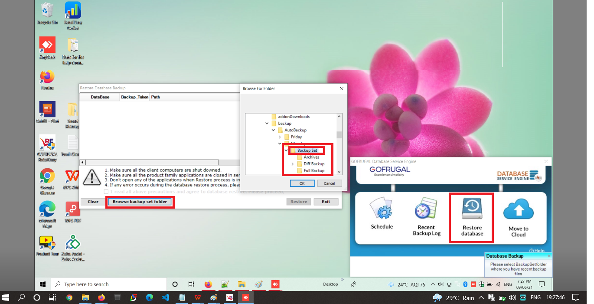This screenshot has width=594, height=304.
Task: Launch Google Chrome desktop shortcut
Action: pyautogui.click(x=47, y=182)
